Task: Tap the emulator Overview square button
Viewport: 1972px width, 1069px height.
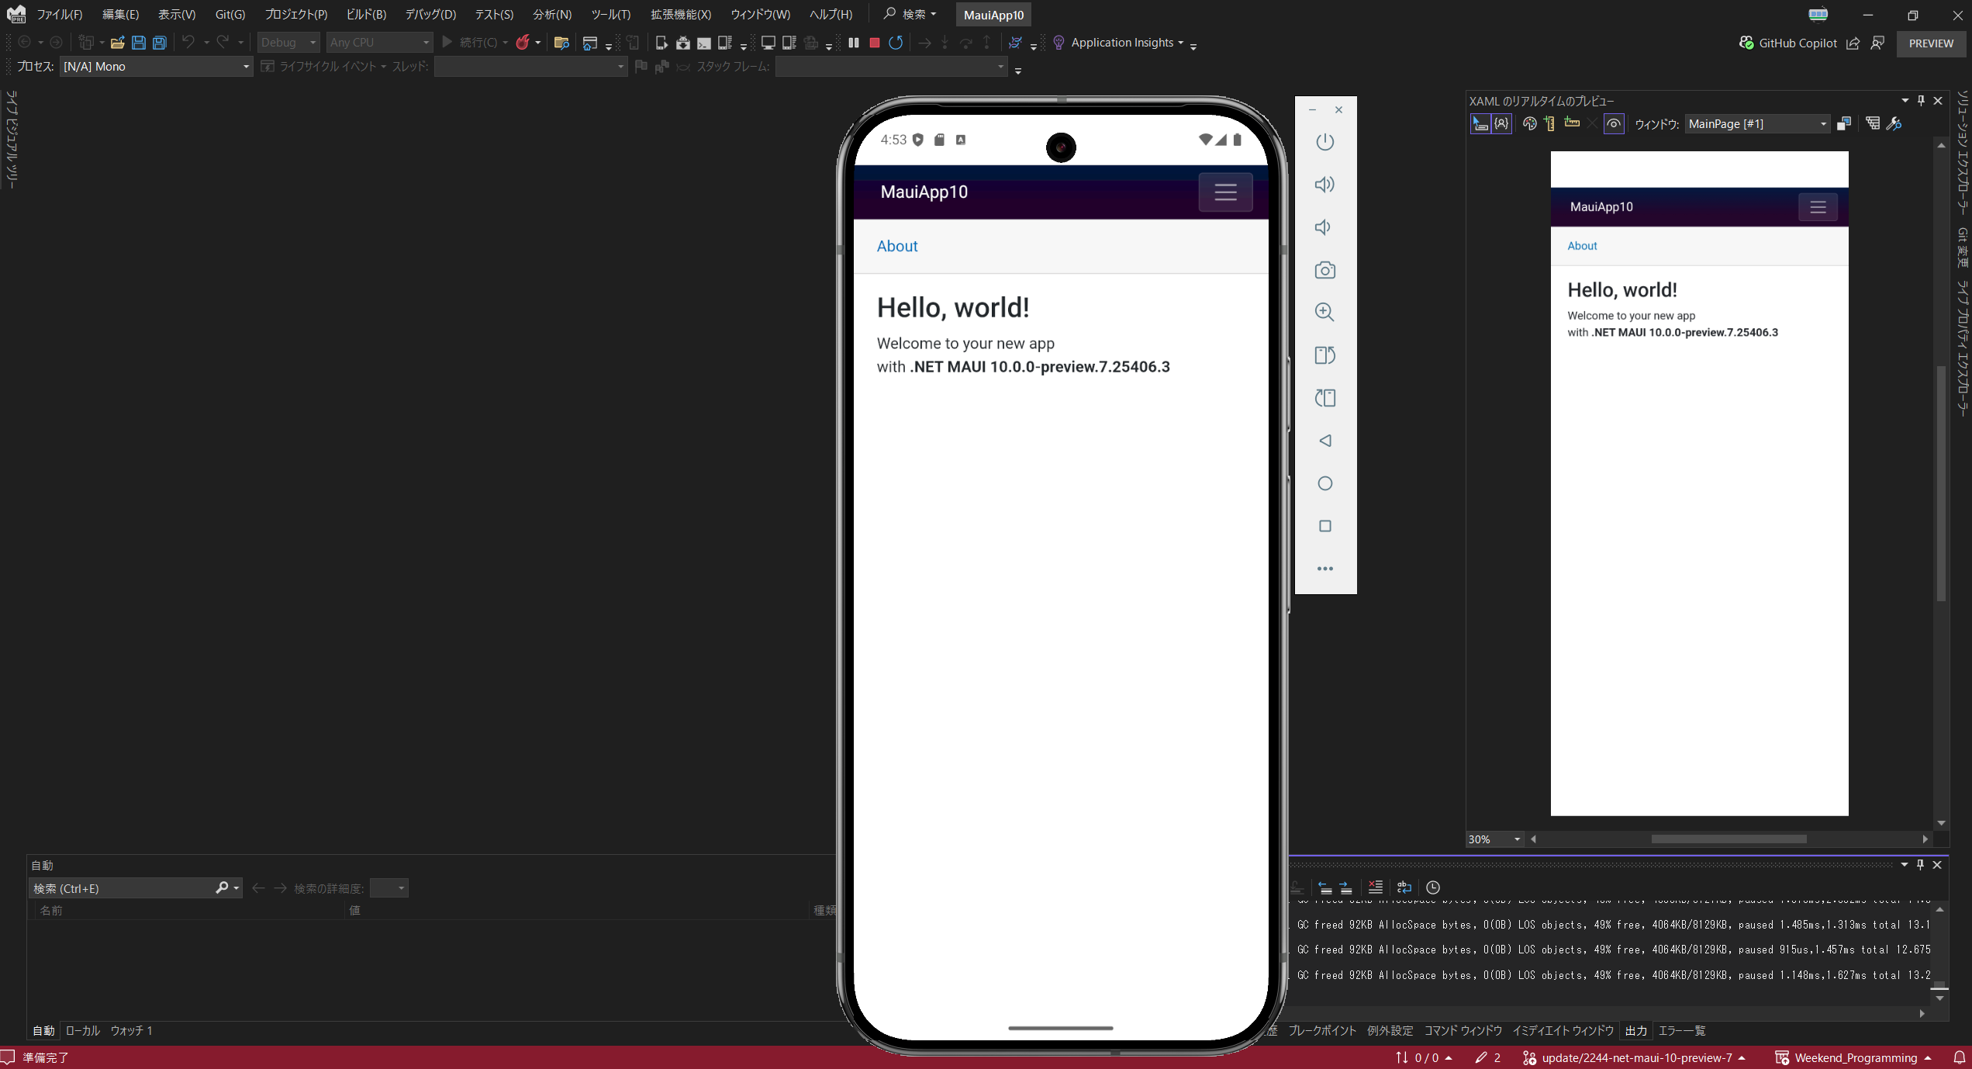Action: [1324, 526]
